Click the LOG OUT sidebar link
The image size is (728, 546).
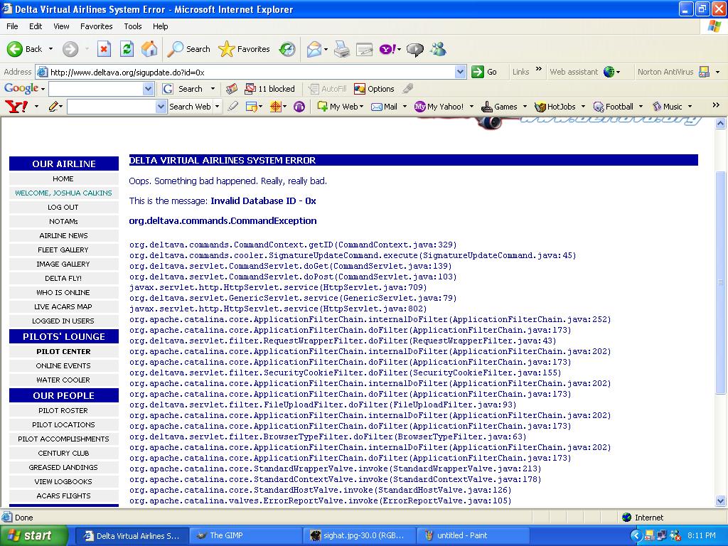pos(63,207)
